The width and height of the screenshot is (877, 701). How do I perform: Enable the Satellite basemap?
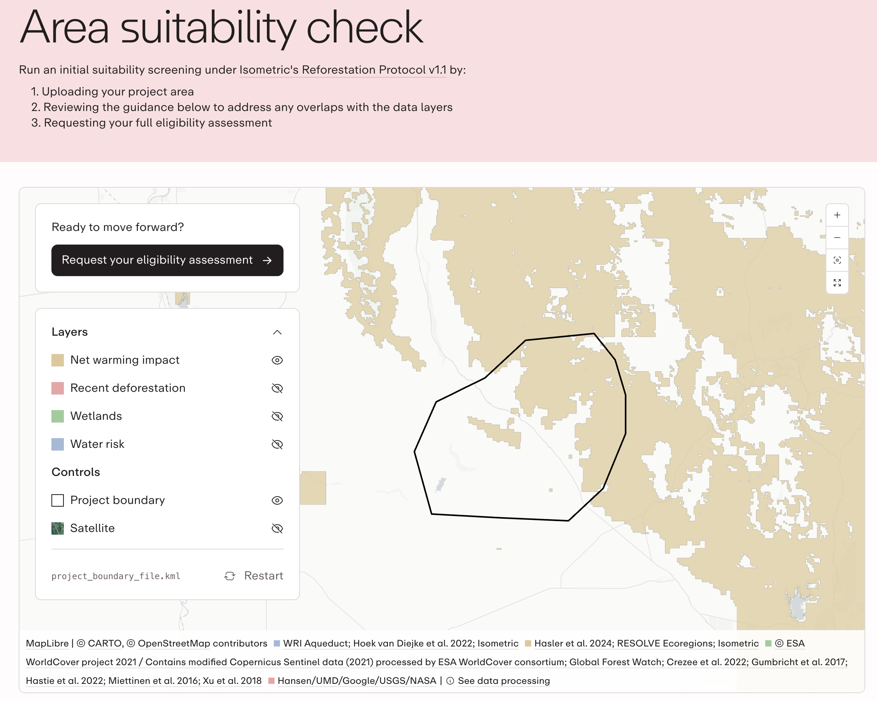[277, 528]
